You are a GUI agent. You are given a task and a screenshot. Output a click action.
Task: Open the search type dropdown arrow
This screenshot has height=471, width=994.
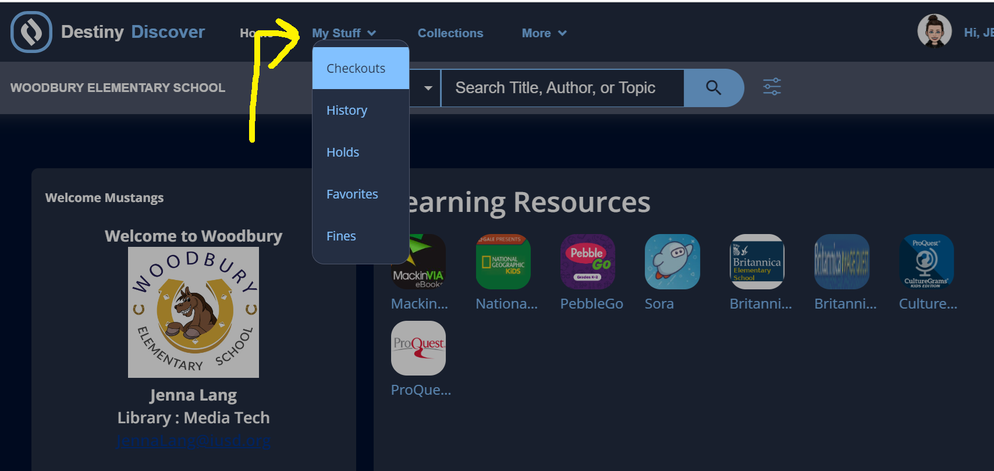point(428,88)
